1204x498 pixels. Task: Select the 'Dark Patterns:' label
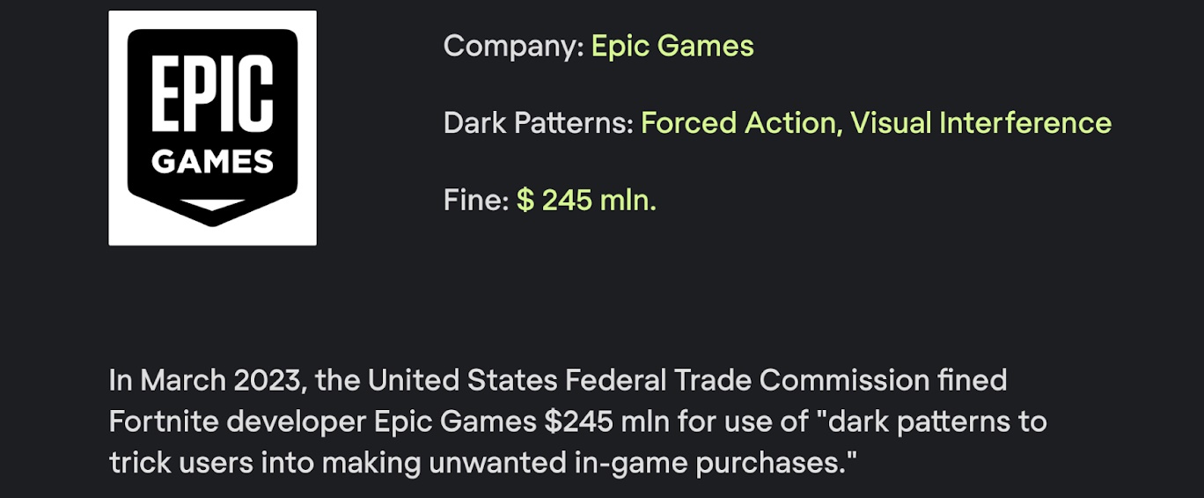[539, 123]
